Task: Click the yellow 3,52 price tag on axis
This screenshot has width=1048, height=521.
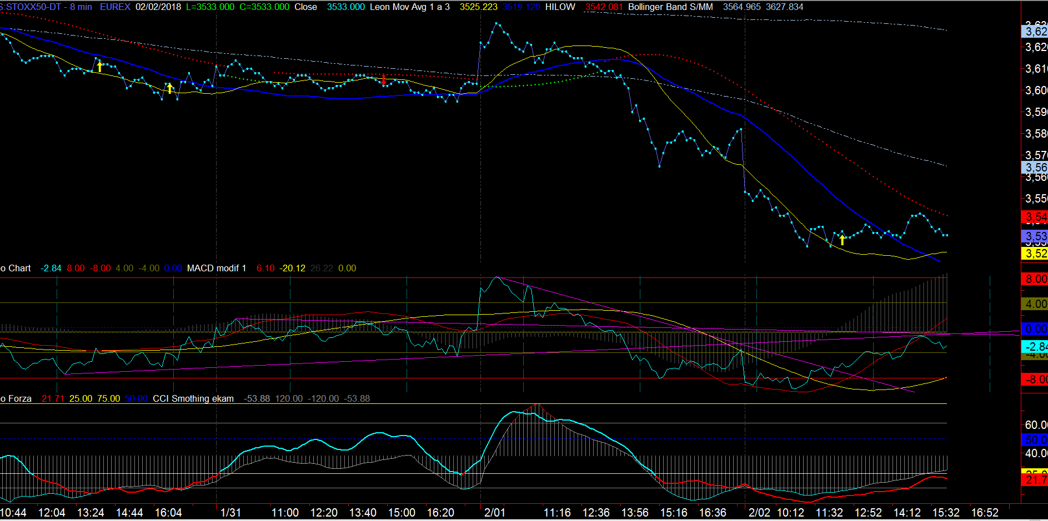Action: pyautogui.click(x=1035, y=254)
